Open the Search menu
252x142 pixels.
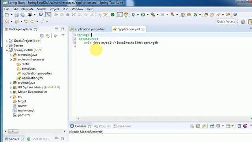coord(41,9)
